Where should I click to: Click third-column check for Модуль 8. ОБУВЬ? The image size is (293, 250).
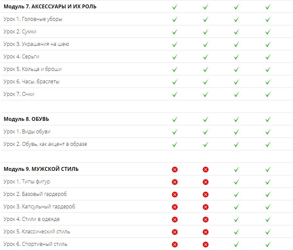pos(236,120)
